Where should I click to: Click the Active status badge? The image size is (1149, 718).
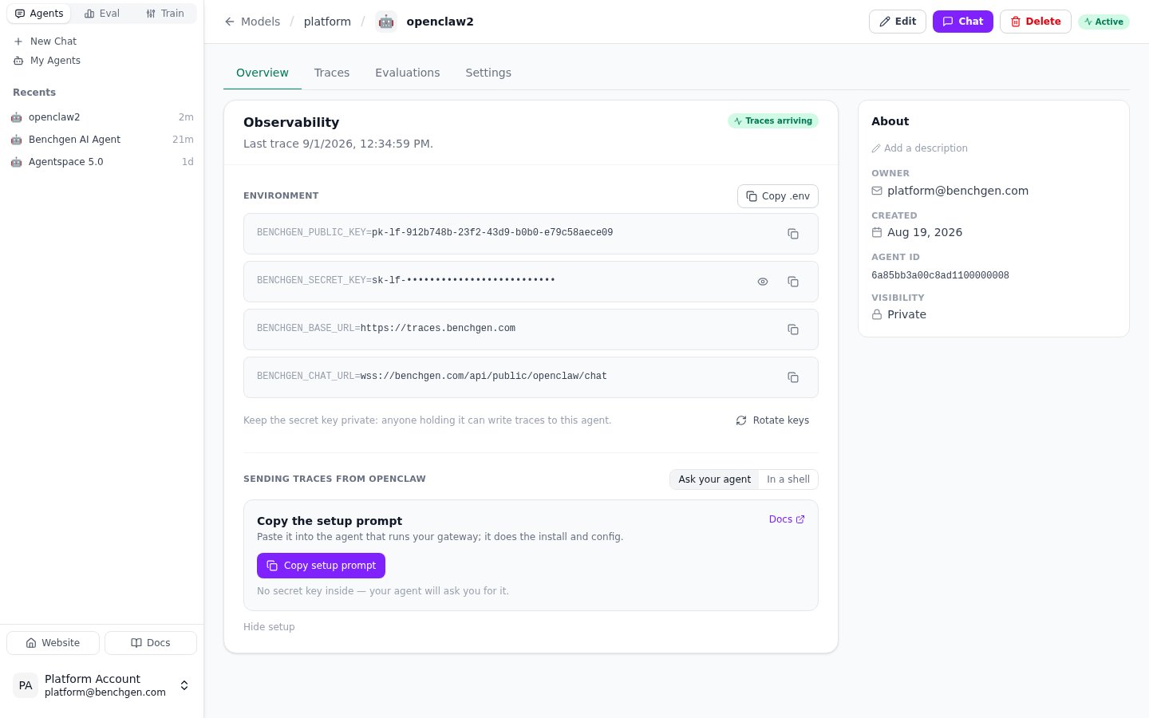1104,22
